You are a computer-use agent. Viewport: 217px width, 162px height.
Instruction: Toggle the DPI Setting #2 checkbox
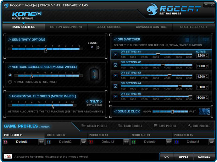click(x=116, y=65)
